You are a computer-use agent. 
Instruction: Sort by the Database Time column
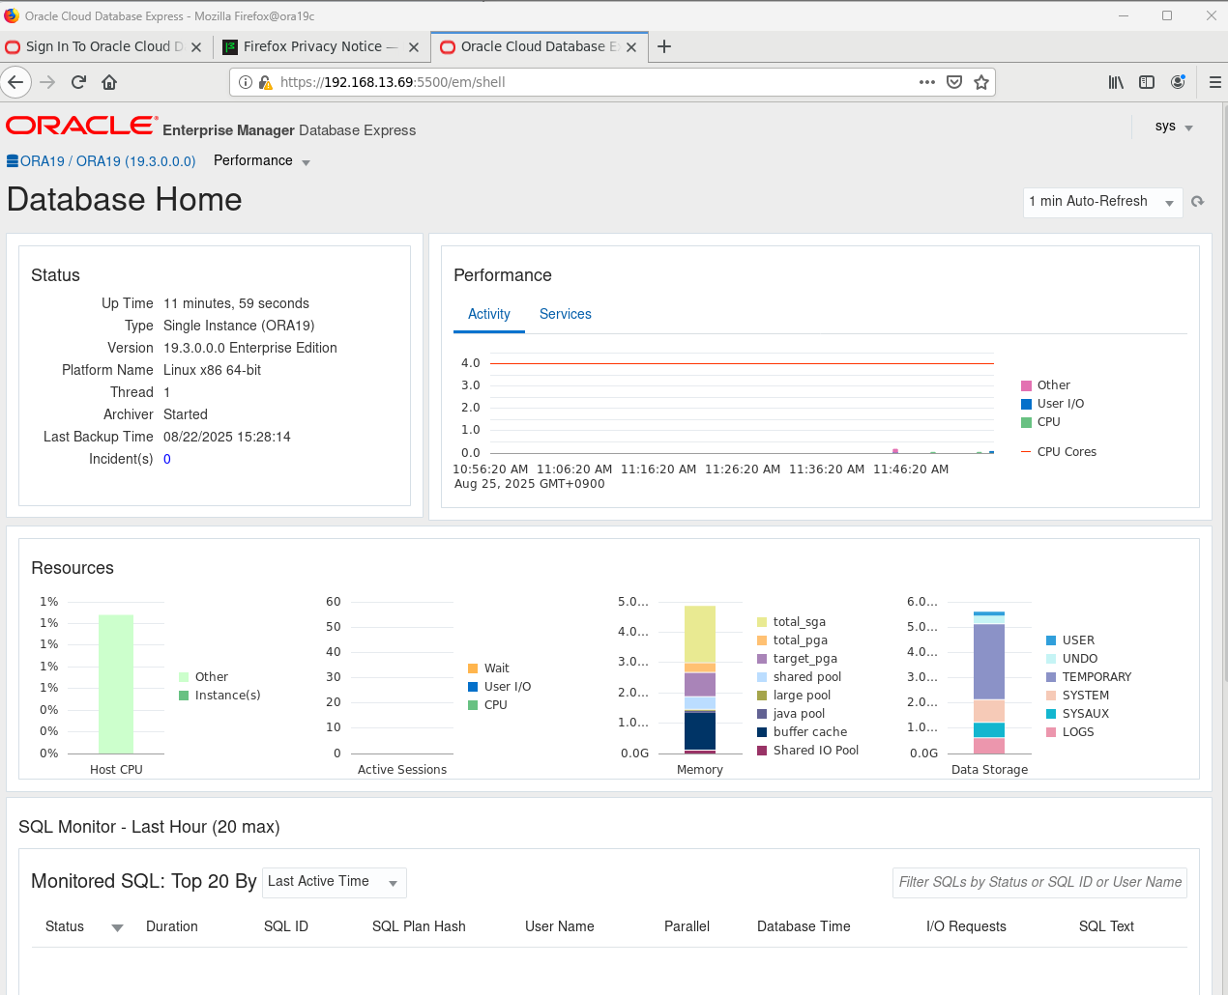coord(804,926)
